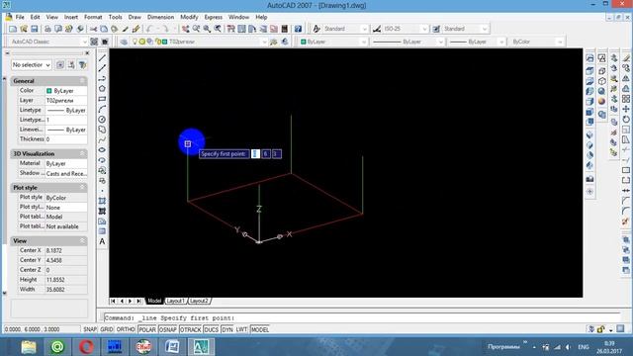This screenshot has height=356, width=633.
Task: Toggle LWT lineweight display
Action: pyautogui.click(x=241, y=329)
